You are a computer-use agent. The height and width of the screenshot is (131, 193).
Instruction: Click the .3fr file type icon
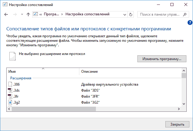11,96
